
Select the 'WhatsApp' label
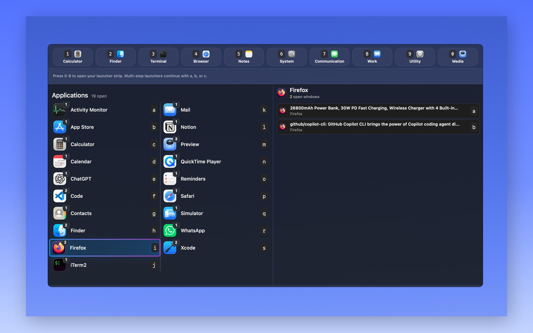click(192, 231)
